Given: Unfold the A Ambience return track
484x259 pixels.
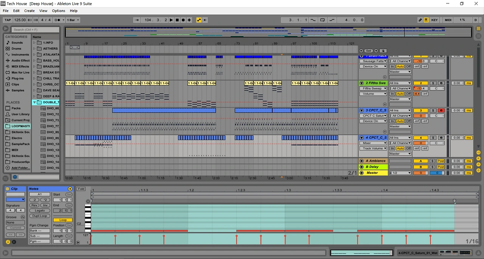Looking at the screenshot, I should [362, 161].
